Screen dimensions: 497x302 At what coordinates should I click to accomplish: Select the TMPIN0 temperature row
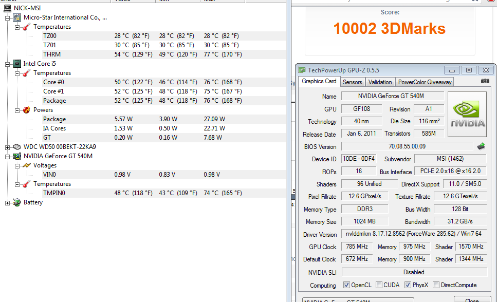click(164, 193)
